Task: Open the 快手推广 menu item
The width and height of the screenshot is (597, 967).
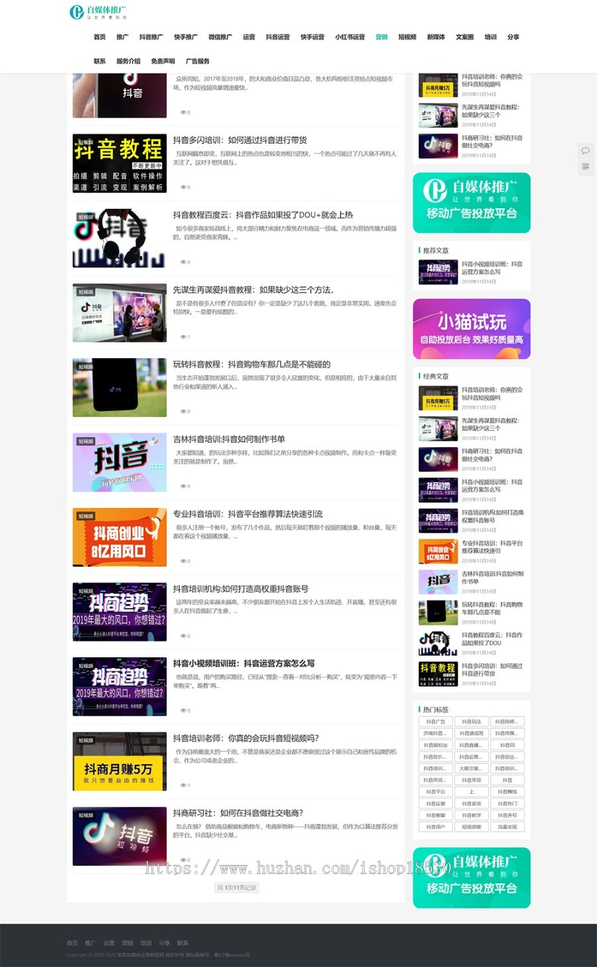Action: coord(185,37)
